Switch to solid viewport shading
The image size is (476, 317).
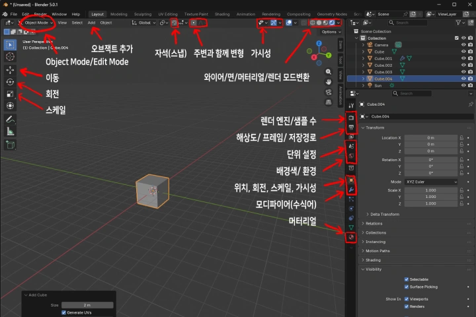click(x=319, y=22)
